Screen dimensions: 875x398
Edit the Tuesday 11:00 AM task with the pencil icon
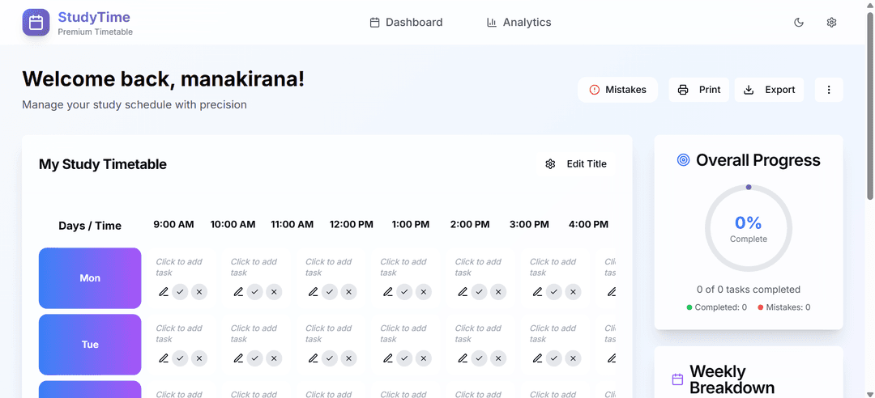tap(313, 358)
